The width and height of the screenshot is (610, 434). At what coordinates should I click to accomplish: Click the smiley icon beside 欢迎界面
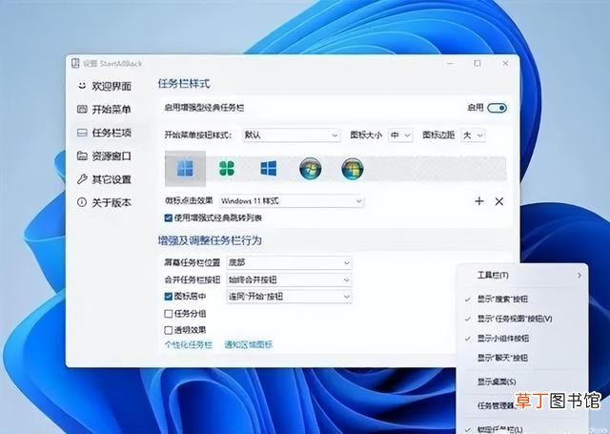82,86
